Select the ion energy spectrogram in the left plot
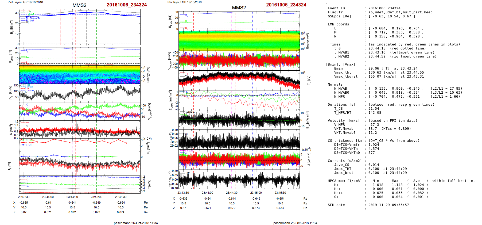This screenshot has width=482, height=225. click(x=80, y=75)
